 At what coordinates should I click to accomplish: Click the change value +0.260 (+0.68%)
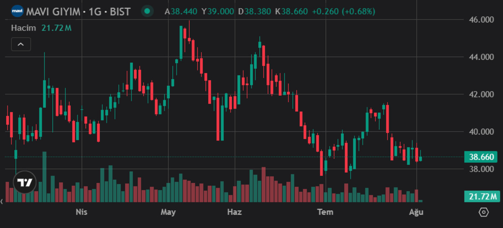pyautogui.click(x=344, y=11)
